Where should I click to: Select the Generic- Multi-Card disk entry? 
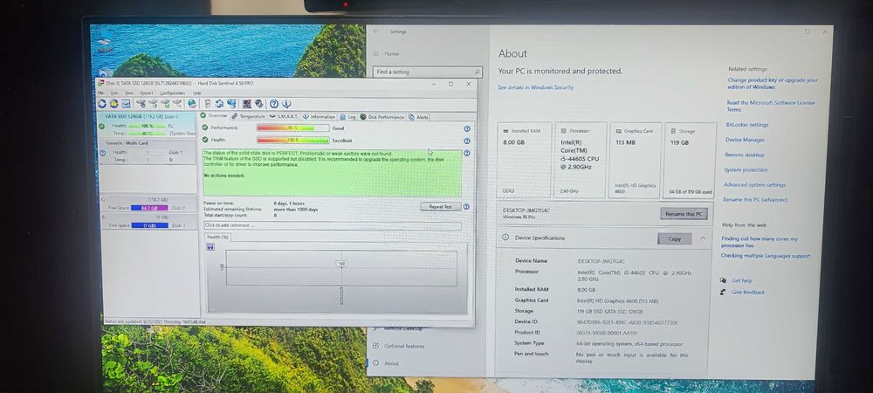tap(147, 151)
